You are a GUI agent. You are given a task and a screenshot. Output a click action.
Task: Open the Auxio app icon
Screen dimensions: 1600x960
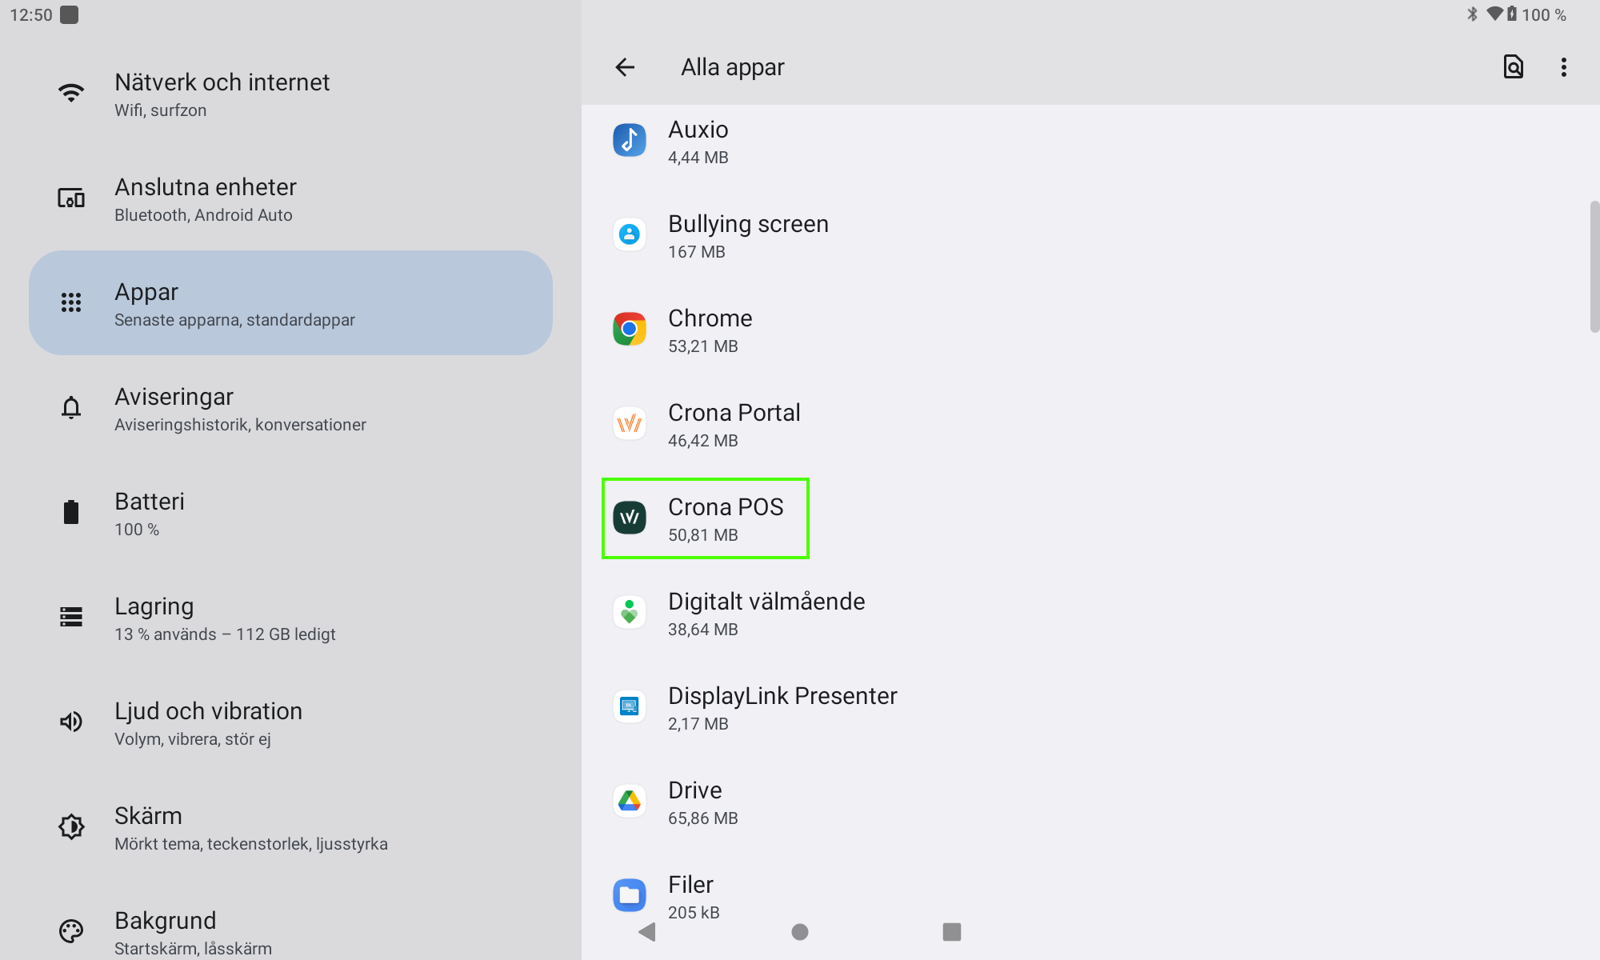click(x=630, y=141)
